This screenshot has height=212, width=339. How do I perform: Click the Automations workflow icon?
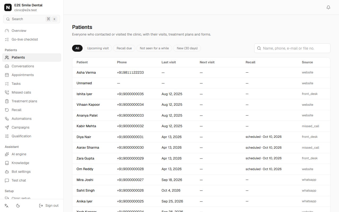pos(7,119)
